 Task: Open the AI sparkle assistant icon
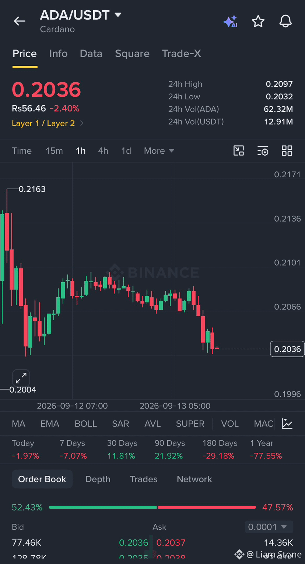pos(231,21)
